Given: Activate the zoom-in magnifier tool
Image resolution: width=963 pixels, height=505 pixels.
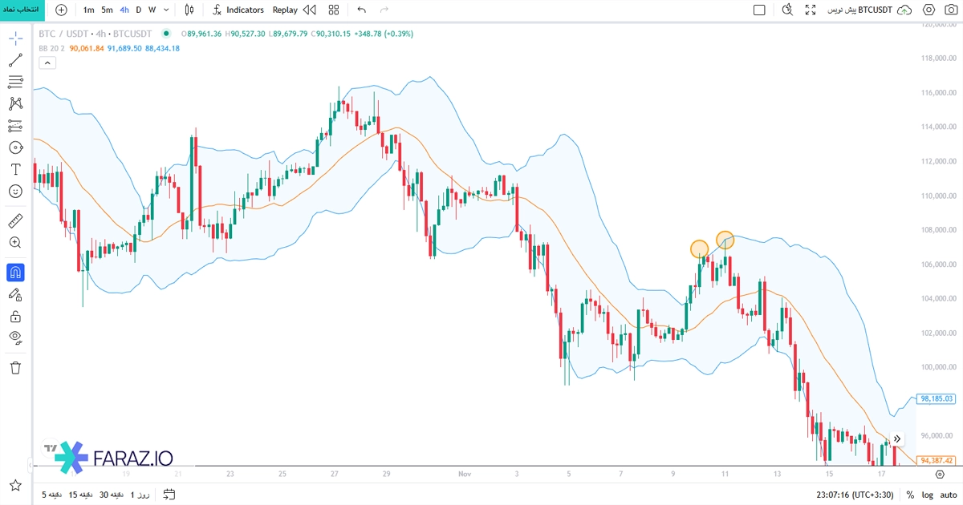Looking at the screenshot, I should 15,242.
